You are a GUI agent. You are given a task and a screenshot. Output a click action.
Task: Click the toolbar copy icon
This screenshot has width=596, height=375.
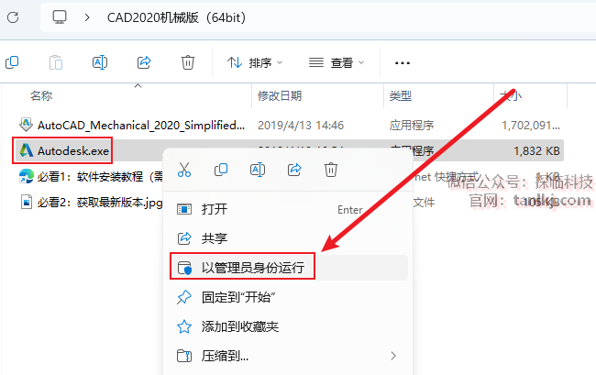[12, 62]
